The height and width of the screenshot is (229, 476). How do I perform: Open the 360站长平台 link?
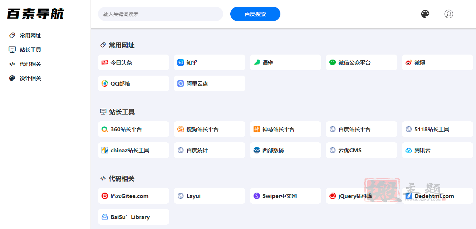click(133, 129)
